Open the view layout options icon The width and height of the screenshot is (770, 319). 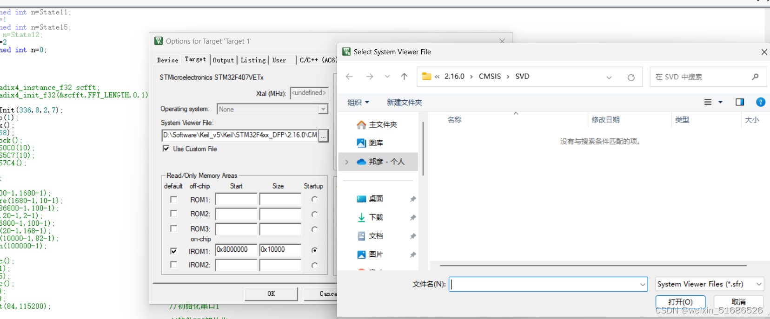pyautogui.click(x=708, y=102)
